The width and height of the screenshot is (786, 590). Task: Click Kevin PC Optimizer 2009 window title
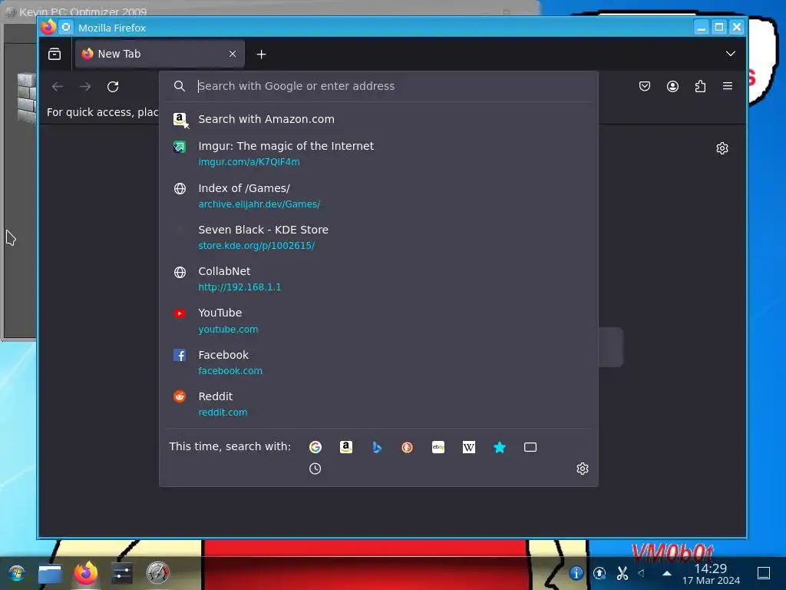[83, 12]
